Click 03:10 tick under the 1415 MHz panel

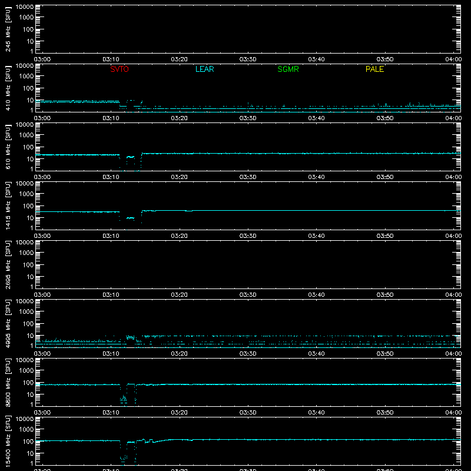click(111, 236)
